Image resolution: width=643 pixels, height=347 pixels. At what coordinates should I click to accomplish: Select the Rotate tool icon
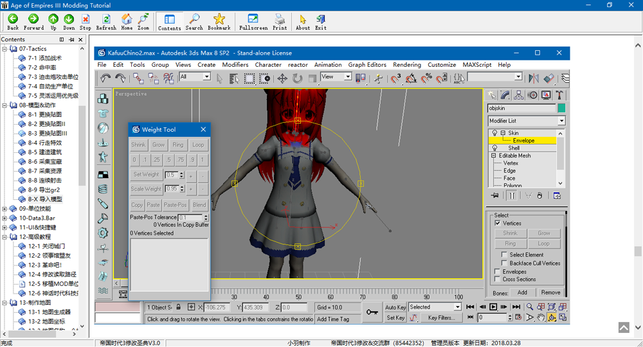point(297,78)
